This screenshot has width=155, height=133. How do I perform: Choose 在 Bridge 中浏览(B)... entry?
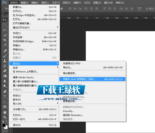coord(34,15)
